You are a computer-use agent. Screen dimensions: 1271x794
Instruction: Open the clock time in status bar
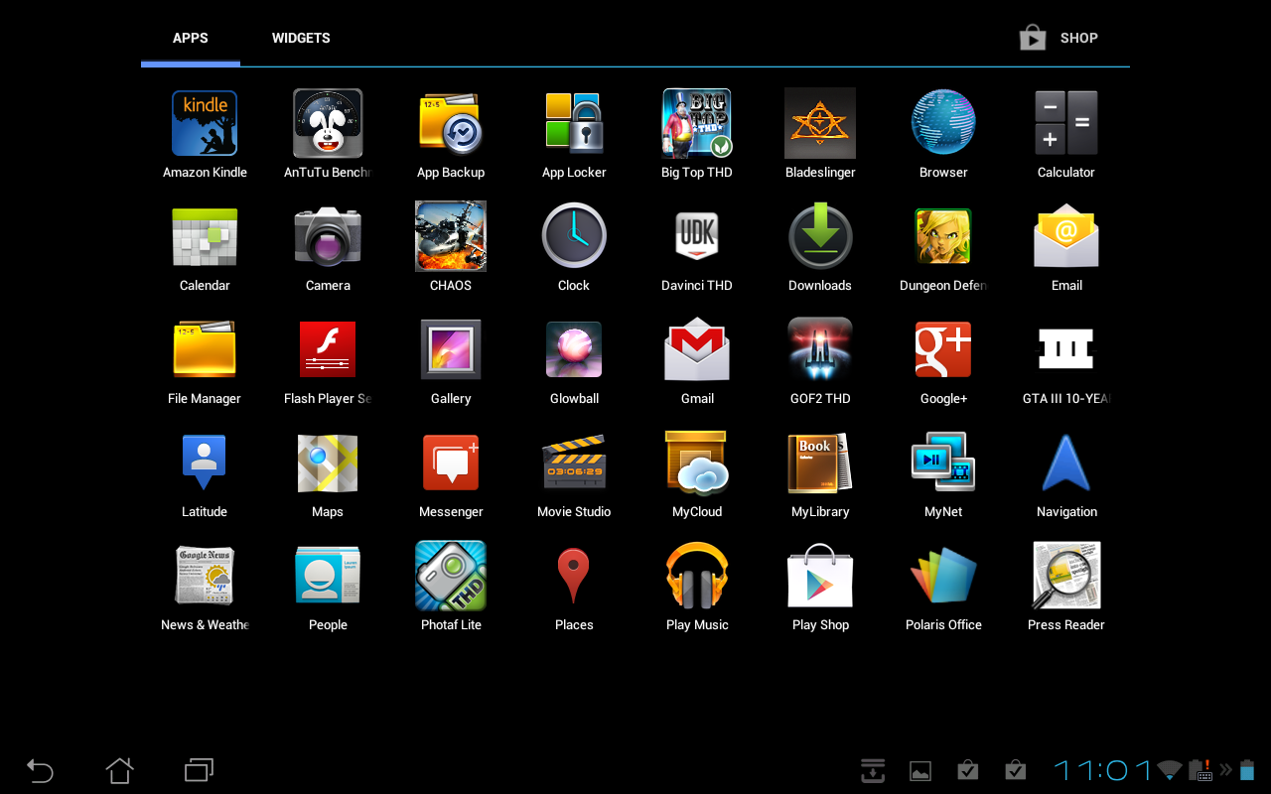1102,770
